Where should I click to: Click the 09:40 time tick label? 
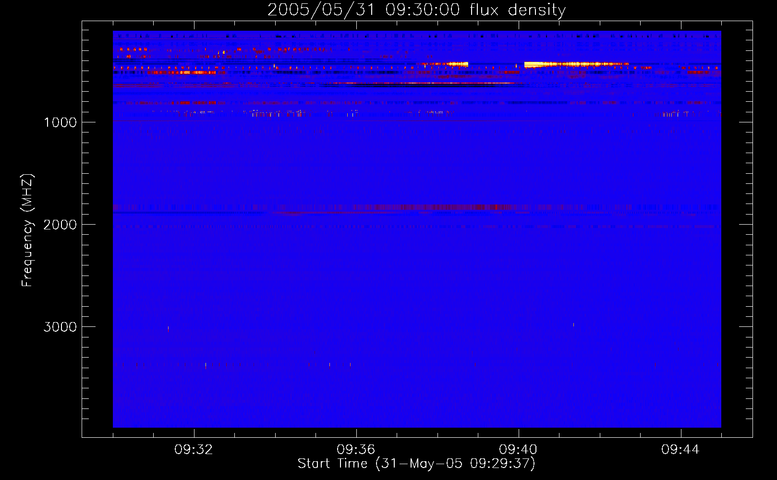[519, 450]
